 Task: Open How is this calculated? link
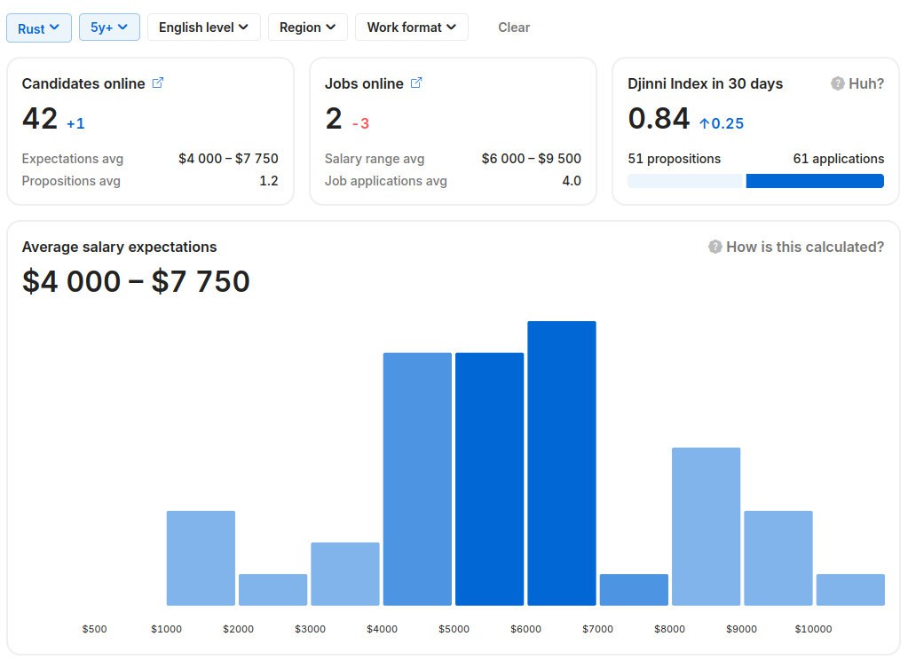[x=804, y=247]
